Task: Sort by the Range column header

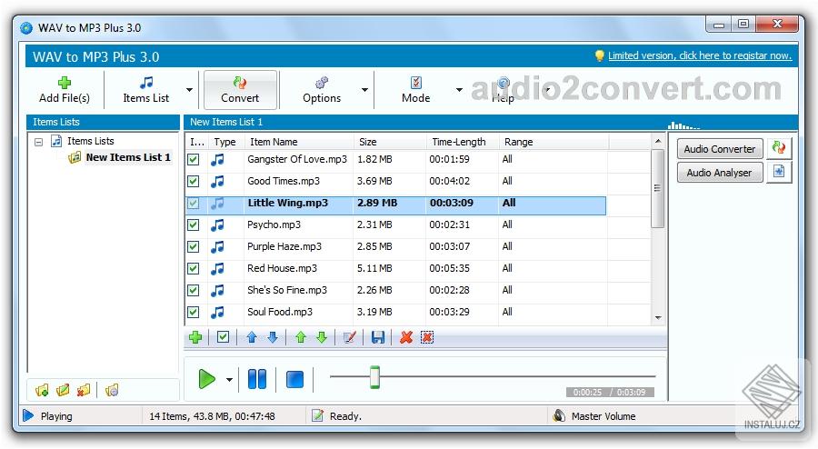Action: tap(554, 142)
